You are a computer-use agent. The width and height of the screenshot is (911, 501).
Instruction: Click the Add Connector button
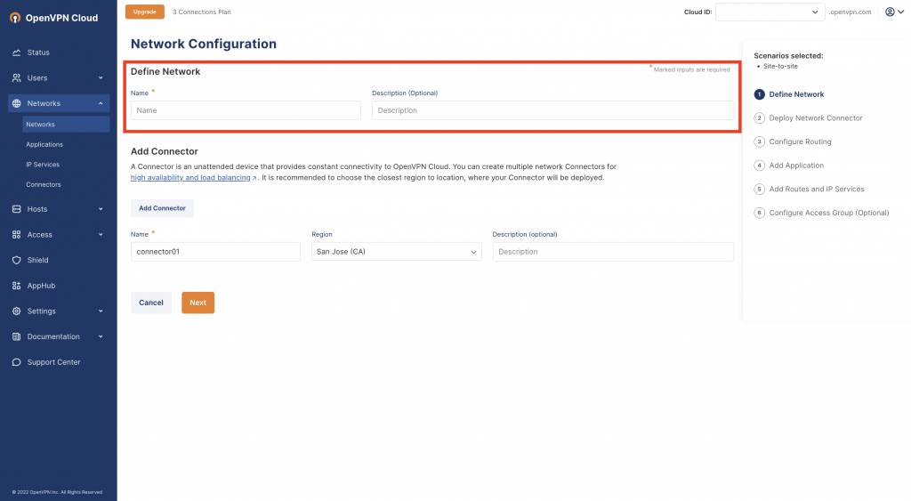click(162, 208)
